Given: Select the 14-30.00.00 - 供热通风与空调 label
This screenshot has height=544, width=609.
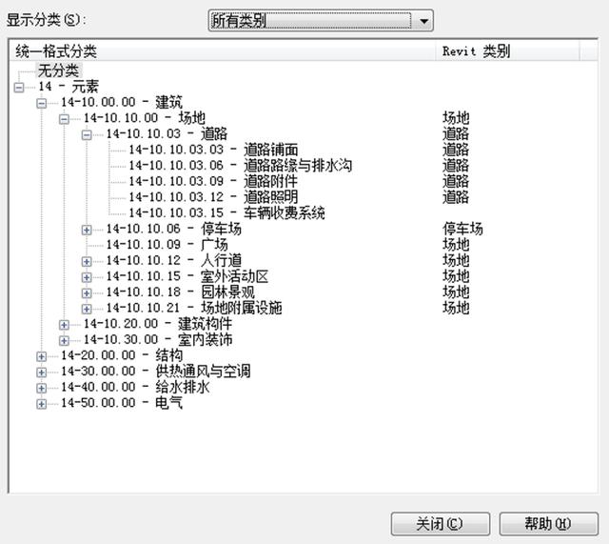Looking at the screenshot, I should tap(156, 372).
